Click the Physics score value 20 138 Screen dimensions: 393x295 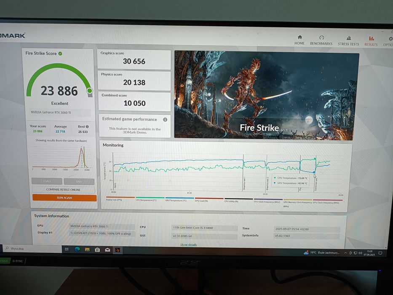click(134, 82)
